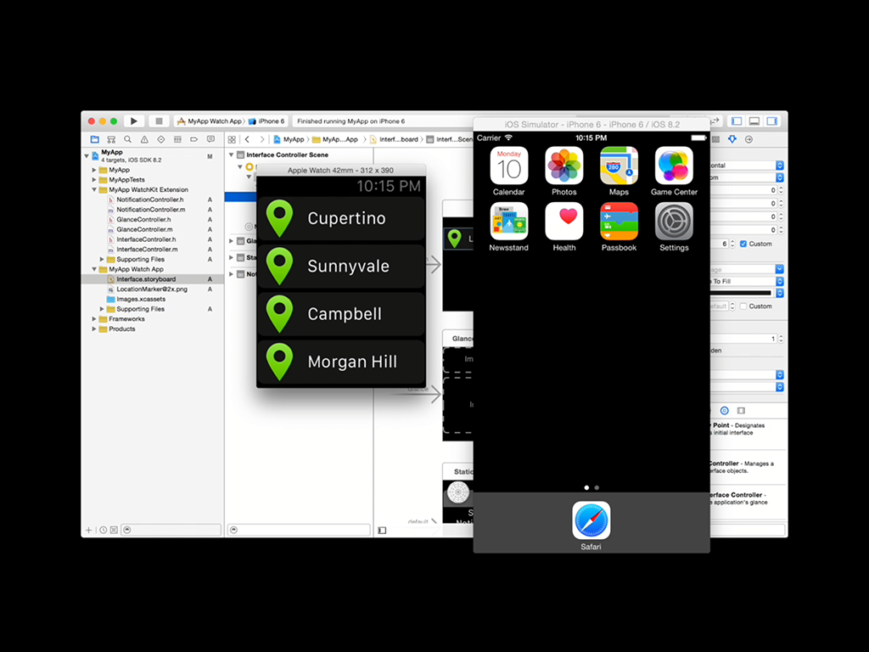Select Images.xcassets in navigator
Viewport: 869px width, 652px height.
(140, 299)
